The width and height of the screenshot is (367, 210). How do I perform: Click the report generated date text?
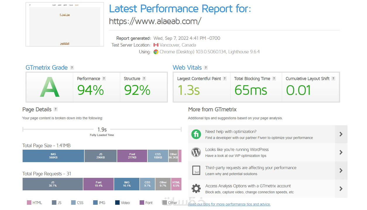click(187, 38)
